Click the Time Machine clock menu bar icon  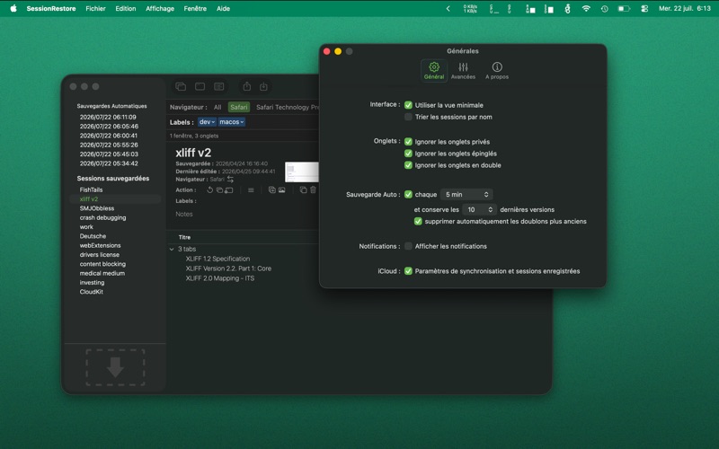point(604,8)
